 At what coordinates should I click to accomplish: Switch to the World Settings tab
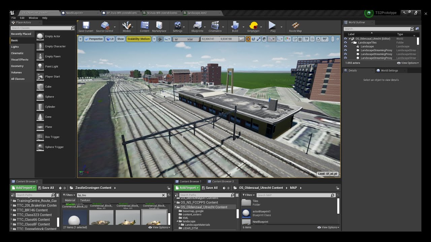[389, 71]
